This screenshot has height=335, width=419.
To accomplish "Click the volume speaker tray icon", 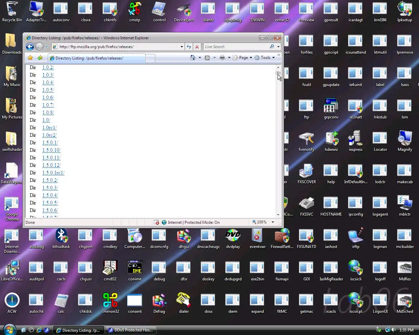I will (x=394, y=330).
